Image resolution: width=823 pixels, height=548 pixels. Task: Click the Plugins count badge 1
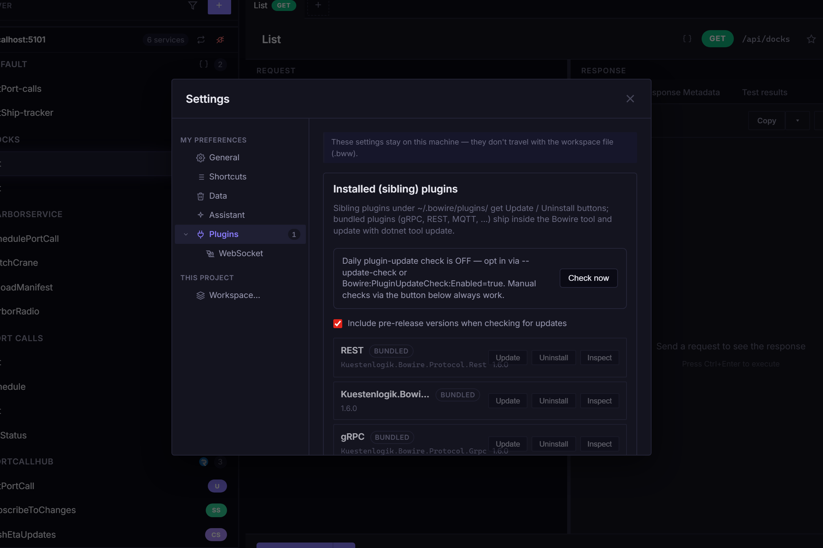click(x=294, y=235)
